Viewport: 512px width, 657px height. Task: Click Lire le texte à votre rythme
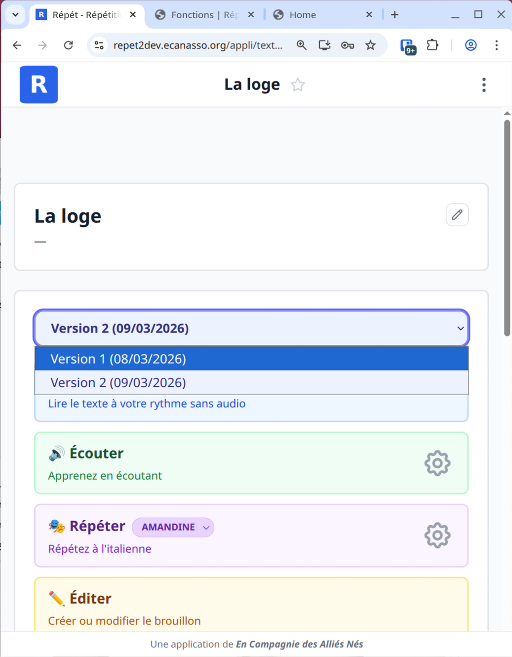point(147,404)
